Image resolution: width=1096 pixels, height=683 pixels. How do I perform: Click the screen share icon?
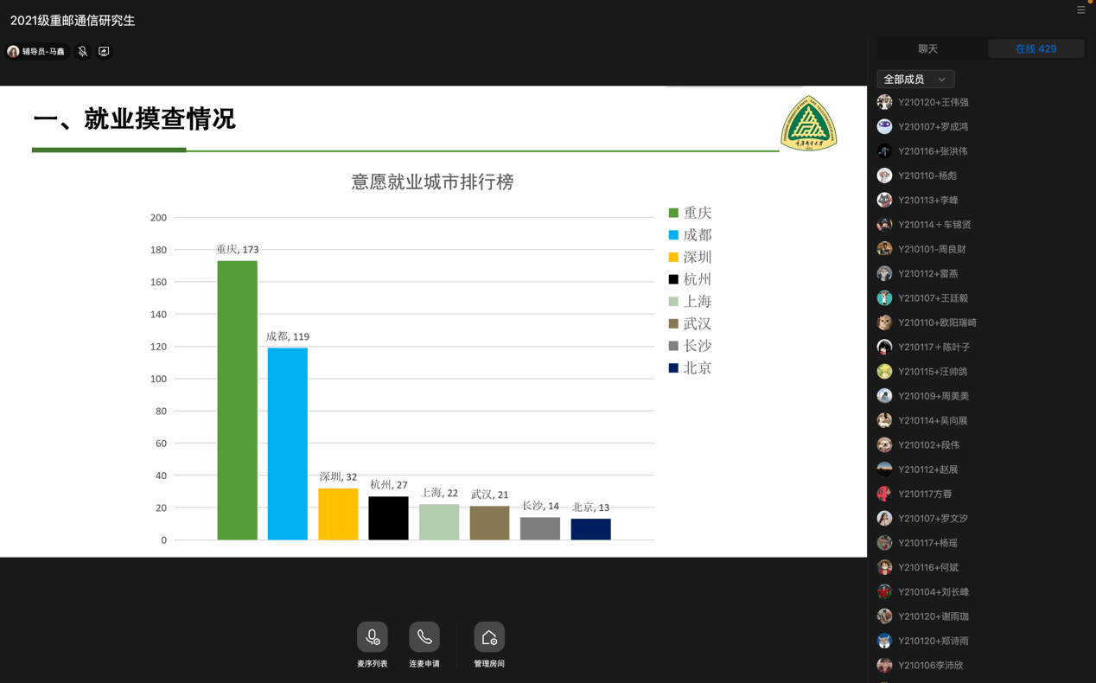point(104,52)
